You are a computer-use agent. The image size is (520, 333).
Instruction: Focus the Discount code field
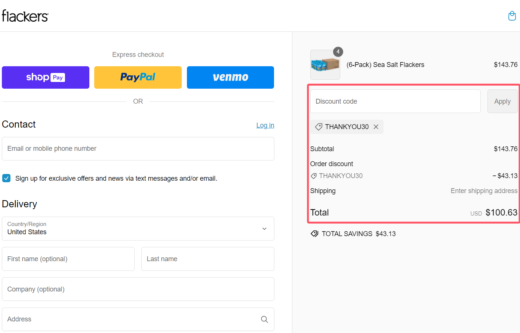(396, 101)
